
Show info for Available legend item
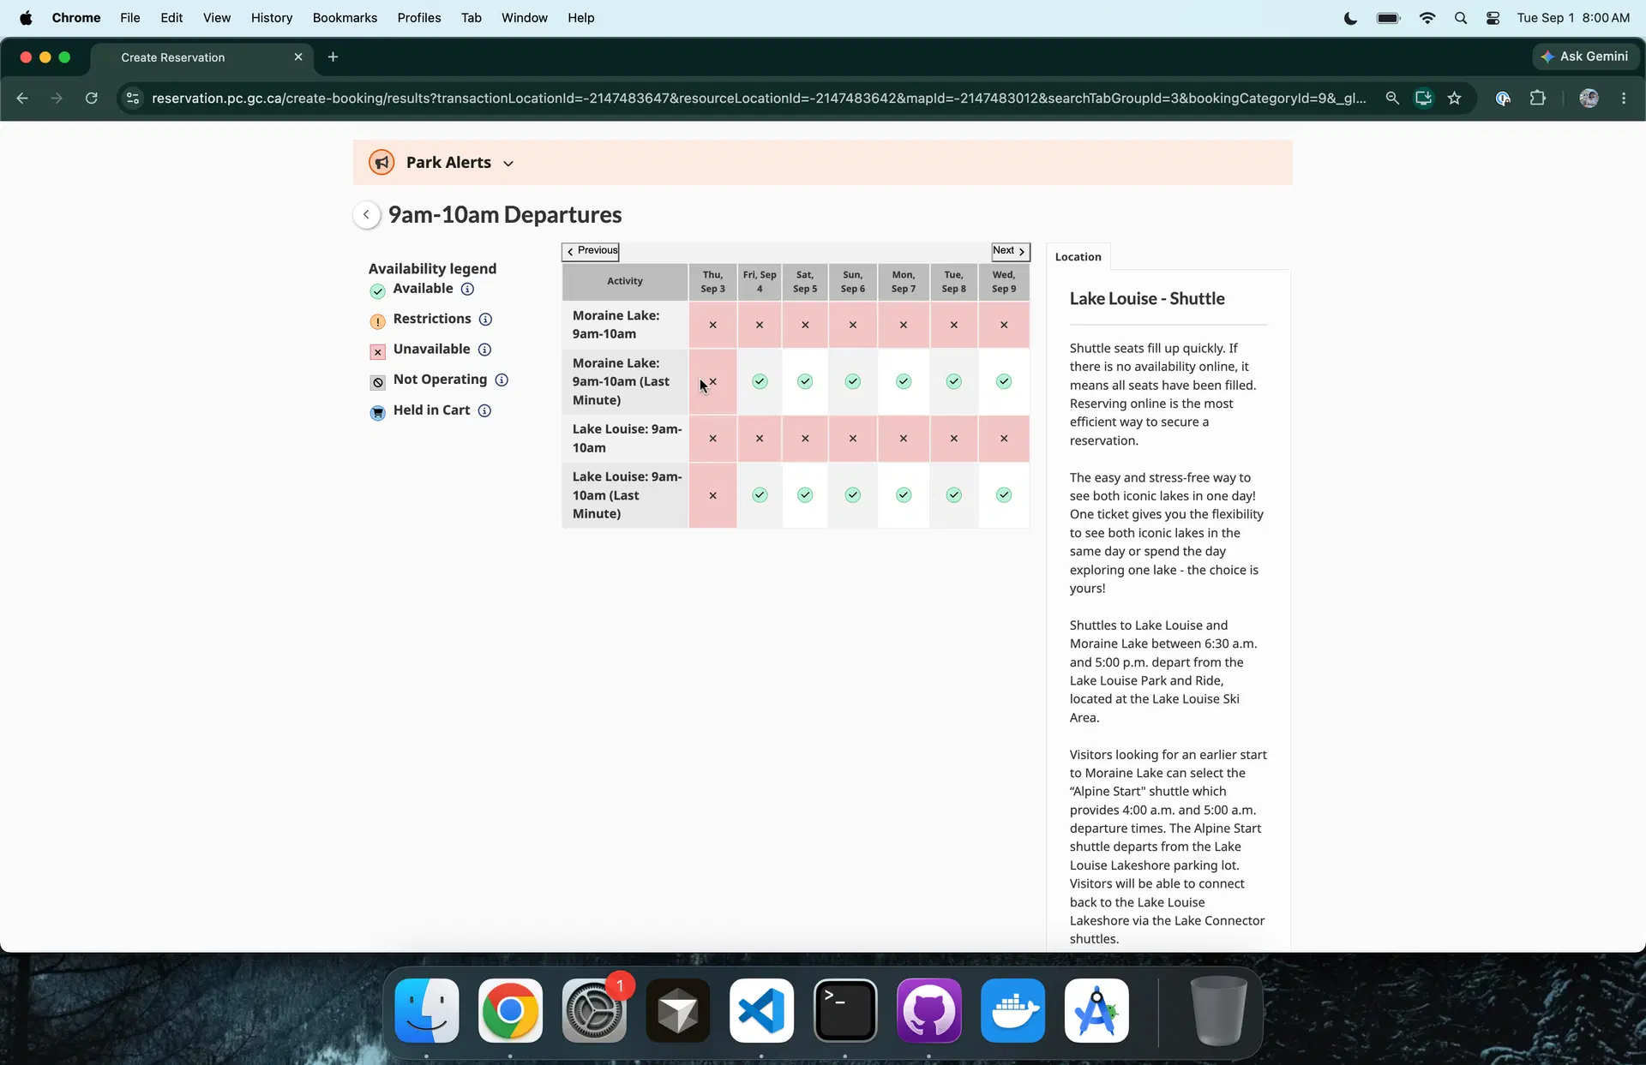pos(467,289)
